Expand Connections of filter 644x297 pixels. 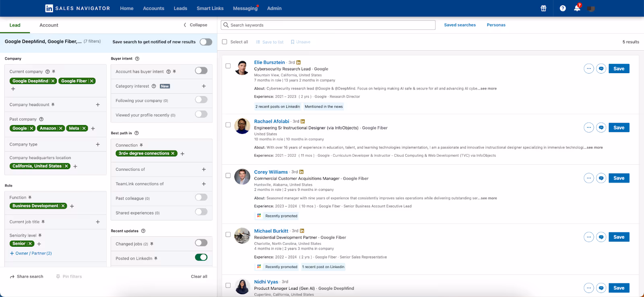(x=204, y=170)
